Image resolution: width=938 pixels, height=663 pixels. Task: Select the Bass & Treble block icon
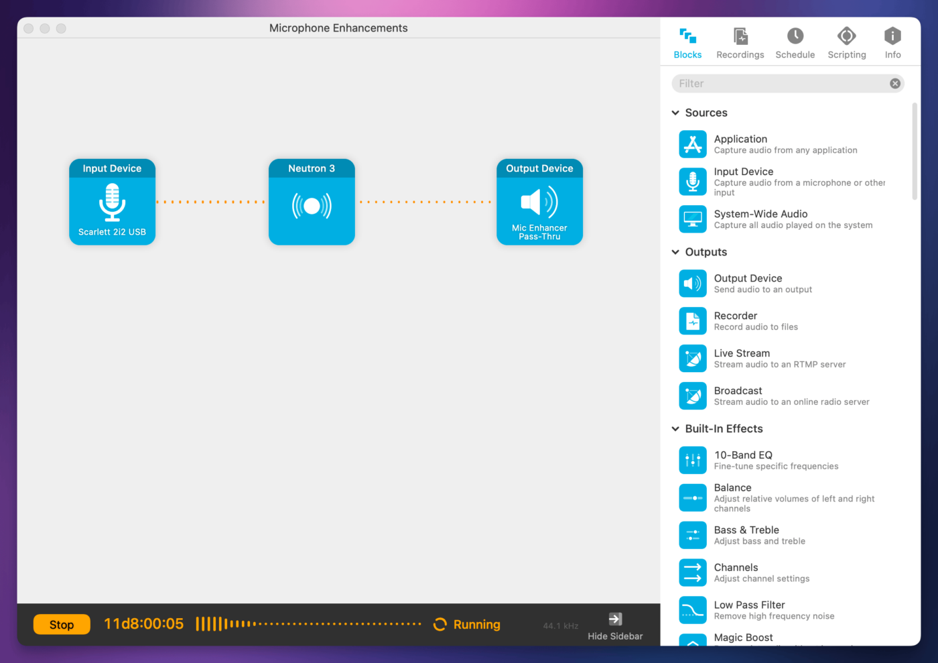click(x=693, y=536)
